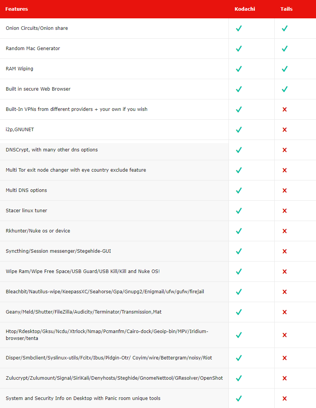The height and width of the screenshot is (408, 316).
Task: Click the Tails red X for Multi DNS options
Action: [285, 190]
